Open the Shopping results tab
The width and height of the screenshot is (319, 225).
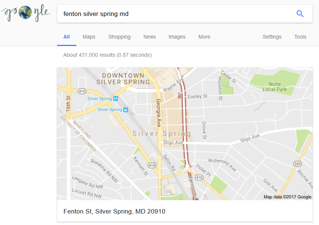(119, 37)
